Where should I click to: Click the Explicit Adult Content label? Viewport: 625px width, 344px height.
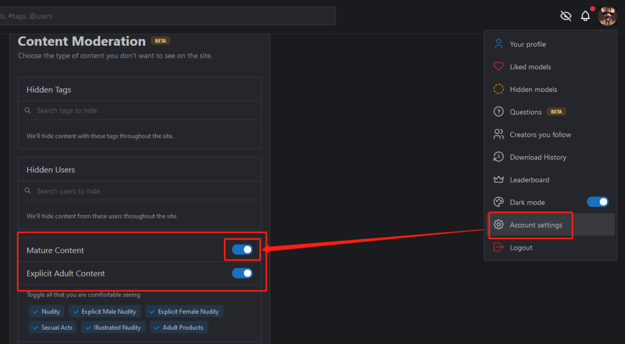coord(66,273)
